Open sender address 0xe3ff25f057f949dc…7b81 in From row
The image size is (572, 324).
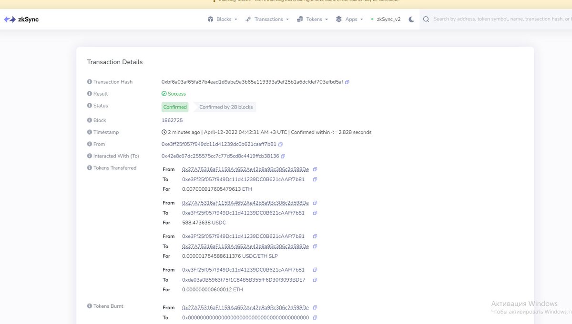coord(219,144)
